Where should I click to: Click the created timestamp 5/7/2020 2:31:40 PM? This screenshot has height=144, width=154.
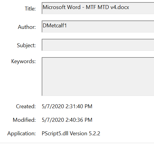pyautogui.click(x=67, y=106)
